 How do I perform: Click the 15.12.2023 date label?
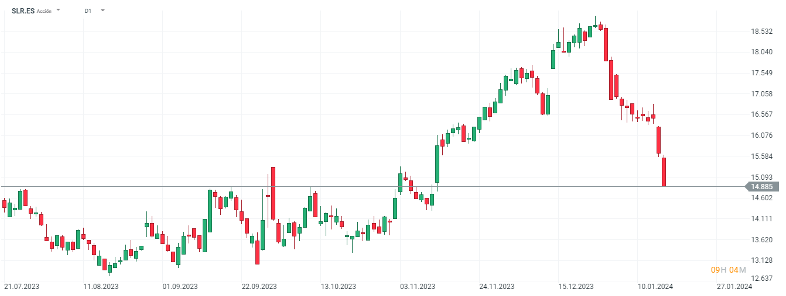click(x=576, y=287)
